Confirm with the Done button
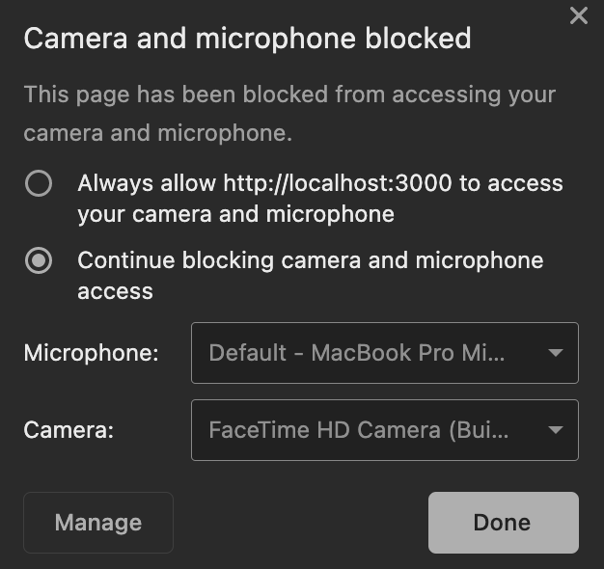Image resolution: width=604 pixels, height=569 pixels. pos(503,523)
